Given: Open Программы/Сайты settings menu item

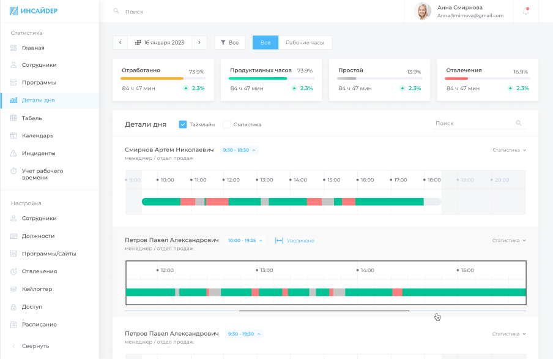Looking at the screenshot, I should click(x=48, y=254).
